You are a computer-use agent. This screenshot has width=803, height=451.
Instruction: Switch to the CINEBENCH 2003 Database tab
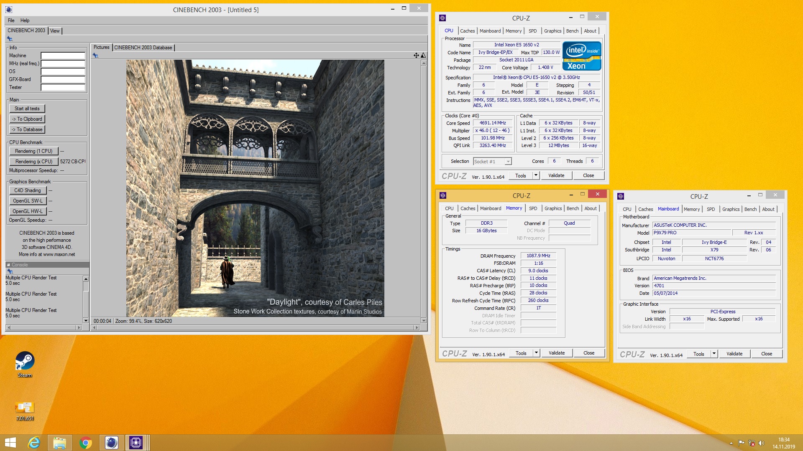[x=143, y=48]
